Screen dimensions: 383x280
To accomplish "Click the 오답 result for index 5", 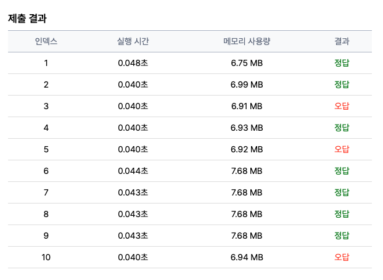I will pos(342,149).
